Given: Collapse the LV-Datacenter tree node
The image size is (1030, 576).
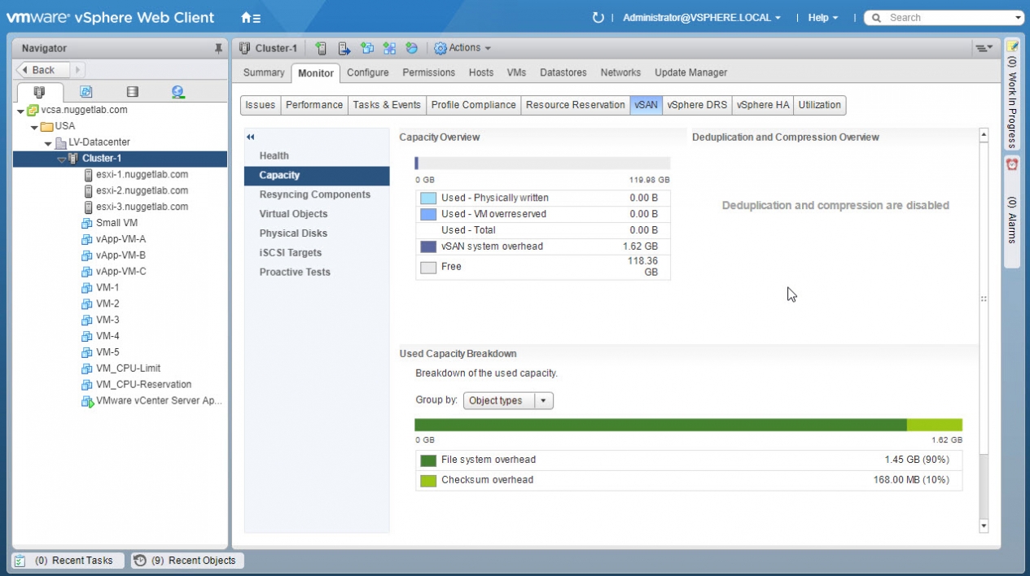Looking at the screenshot, I should click(49, 143).
